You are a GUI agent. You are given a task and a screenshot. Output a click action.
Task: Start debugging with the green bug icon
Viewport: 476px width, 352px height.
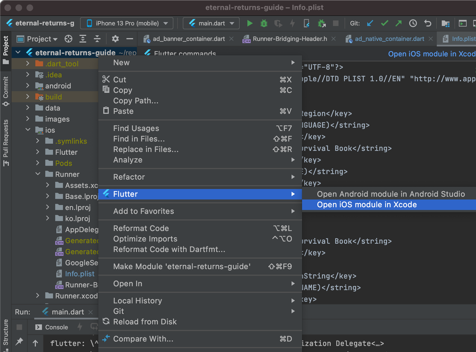[x=264, y=23]
